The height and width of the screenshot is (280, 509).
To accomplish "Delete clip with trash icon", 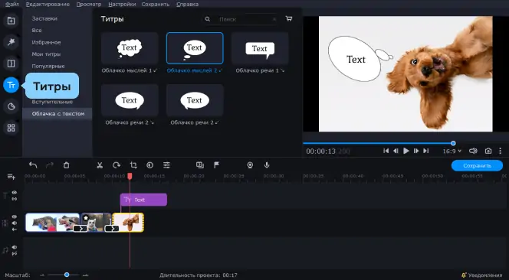I will coord(66,165).
